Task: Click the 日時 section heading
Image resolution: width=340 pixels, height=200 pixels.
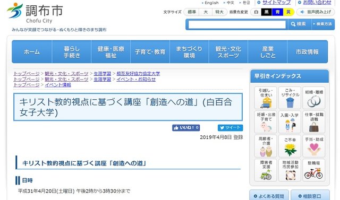Action: point(27,180)
